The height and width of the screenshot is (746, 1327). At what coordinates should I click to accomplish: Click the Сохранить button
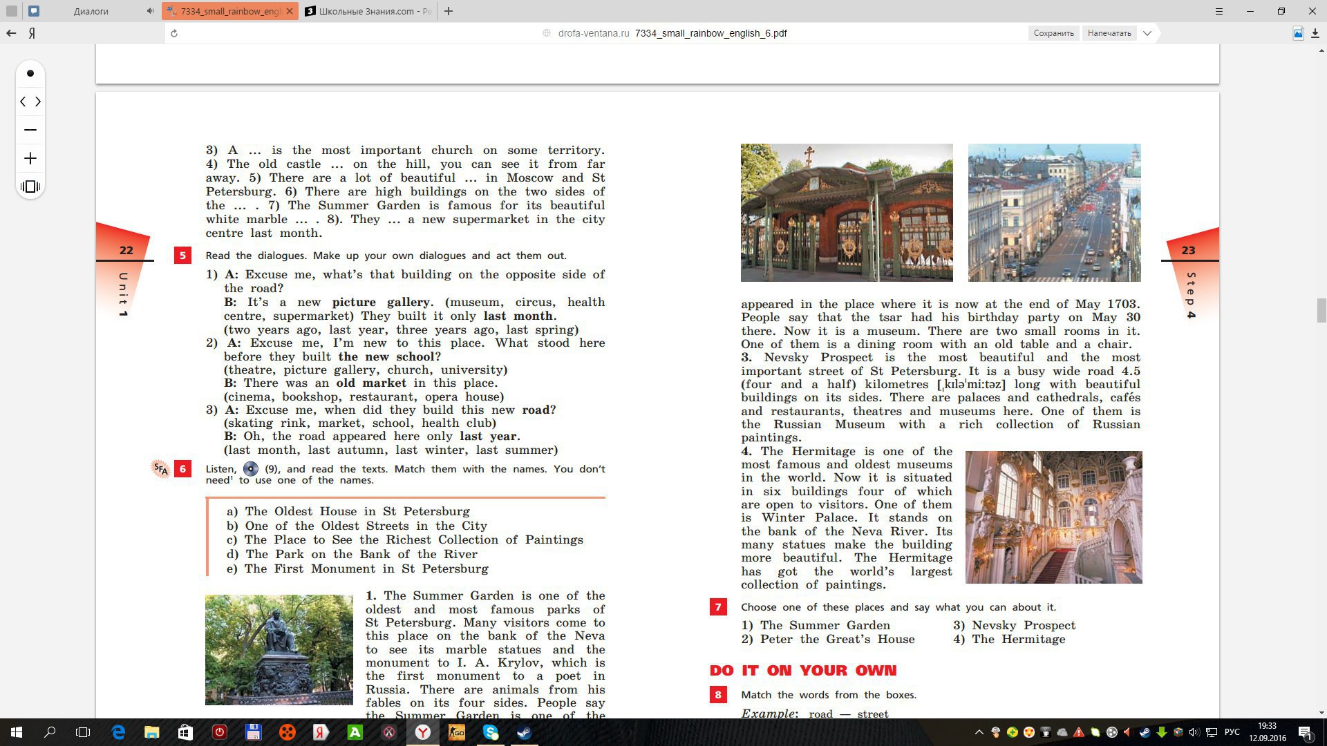(1053, 33)
